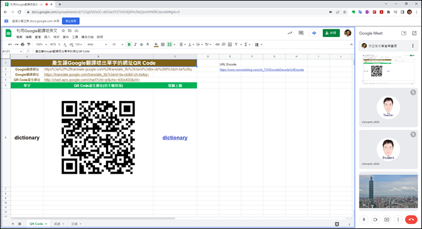Open Google Sheets home icon
The height and width of the screenshot is (229, 422).
(x=8, y=33)
